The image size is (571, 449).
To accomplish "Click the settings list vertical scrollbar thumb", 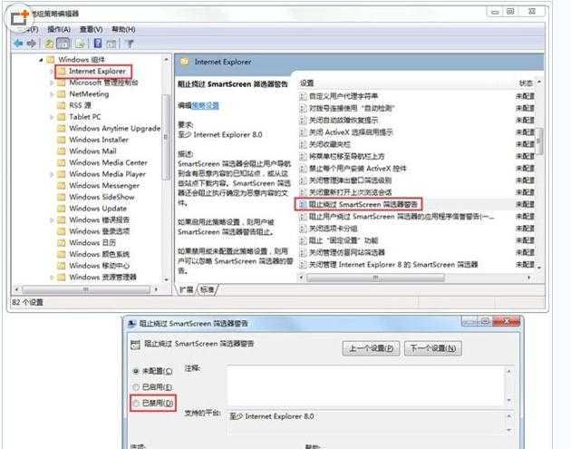I will [539, 141].
